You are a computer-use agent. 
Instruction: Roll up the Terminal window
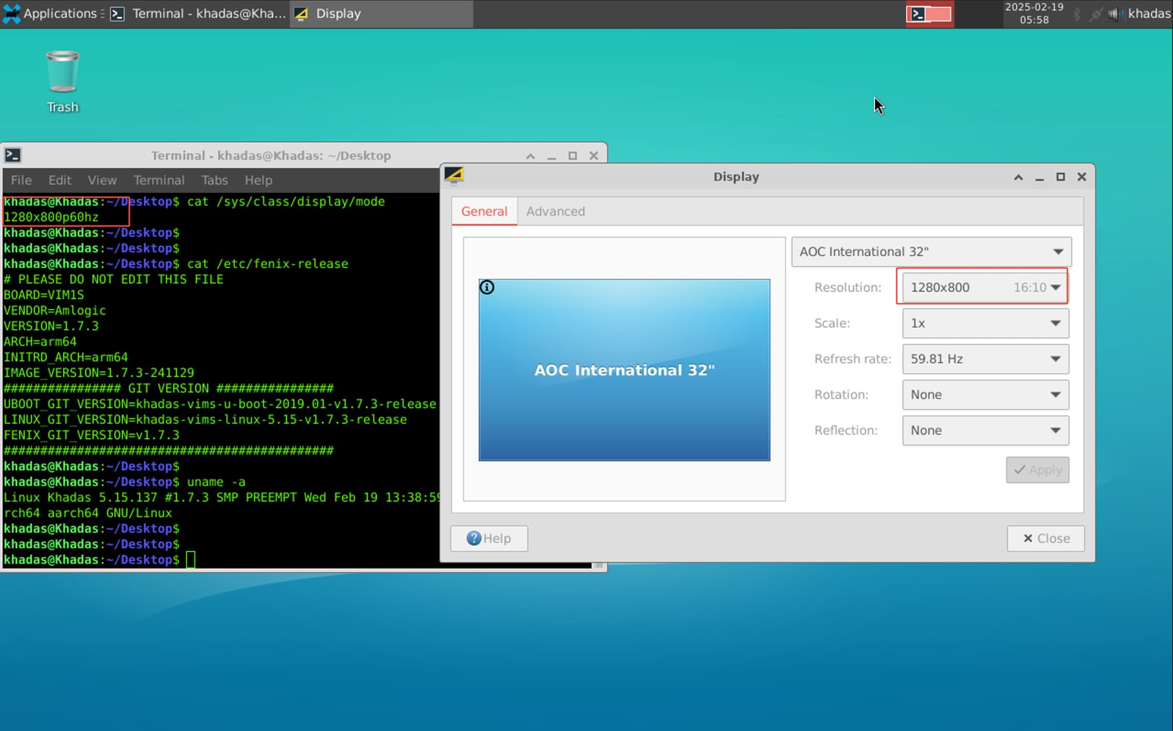pos(530,156)
